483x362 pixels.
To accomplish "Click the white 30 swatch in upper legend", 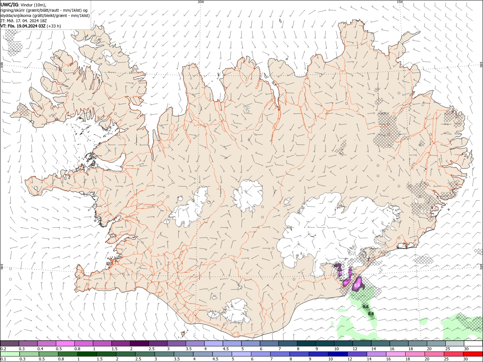I will 473,344.
